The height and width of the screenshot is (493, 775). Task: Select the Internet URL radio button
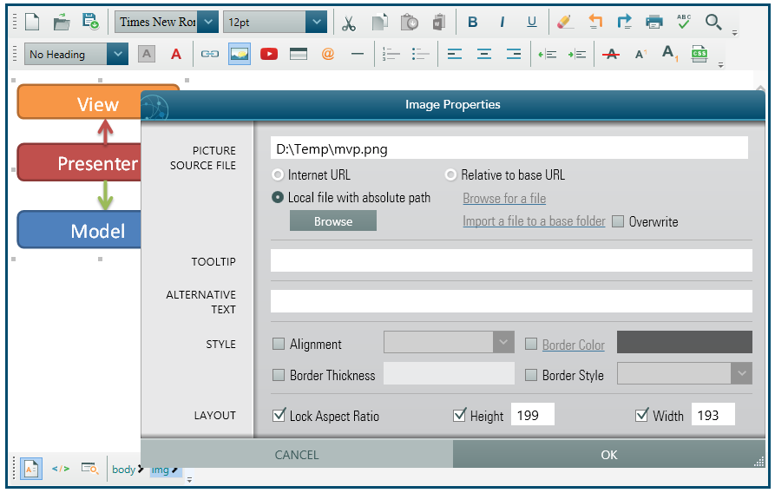[279, 175]
